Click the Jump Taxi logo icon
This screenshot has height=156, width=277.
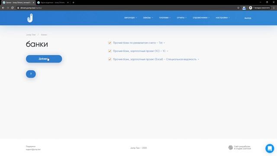30,18
